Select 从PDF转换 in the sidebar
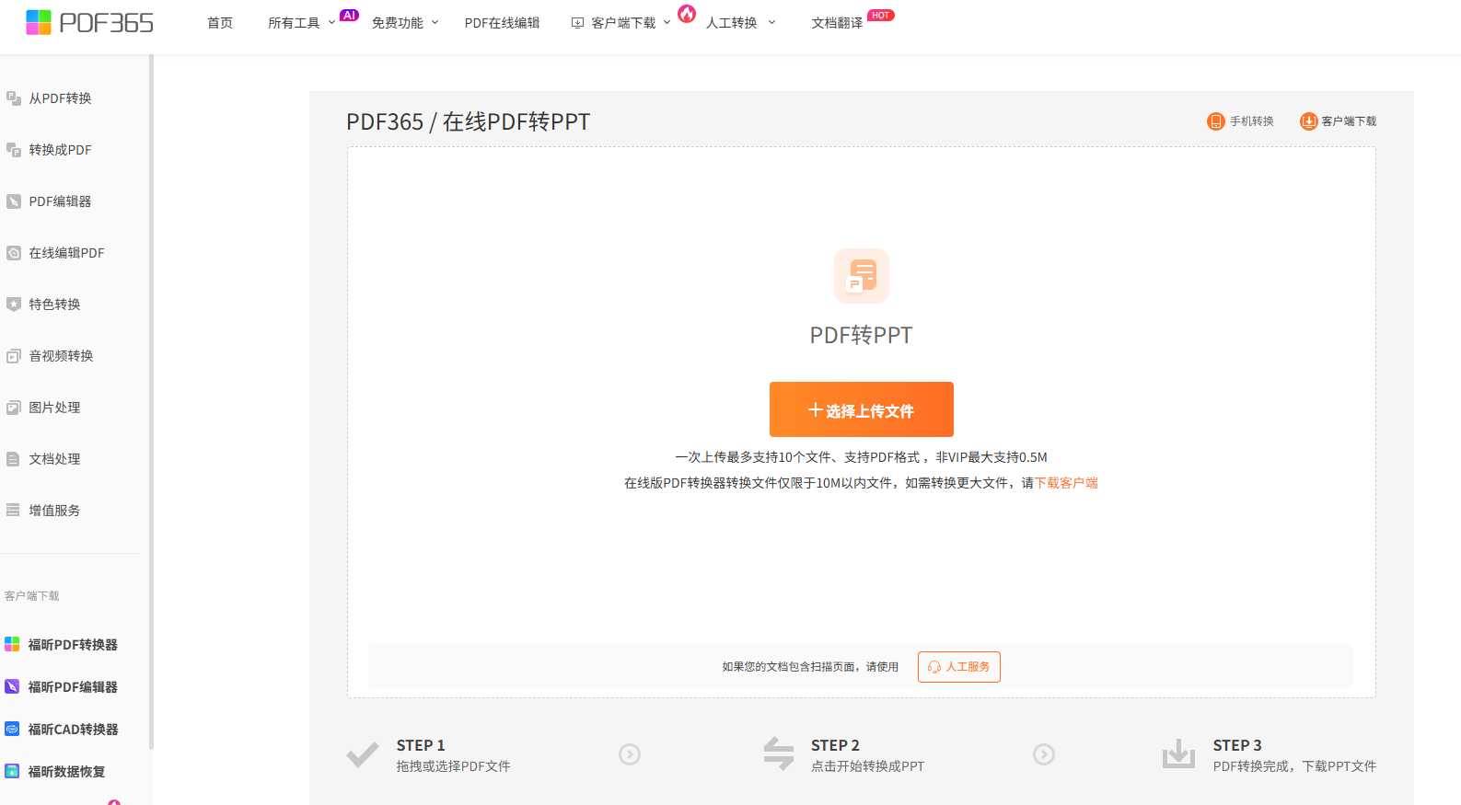This screenshot has width=1461, height=805. pyautogui.click(x=60, y=98)
